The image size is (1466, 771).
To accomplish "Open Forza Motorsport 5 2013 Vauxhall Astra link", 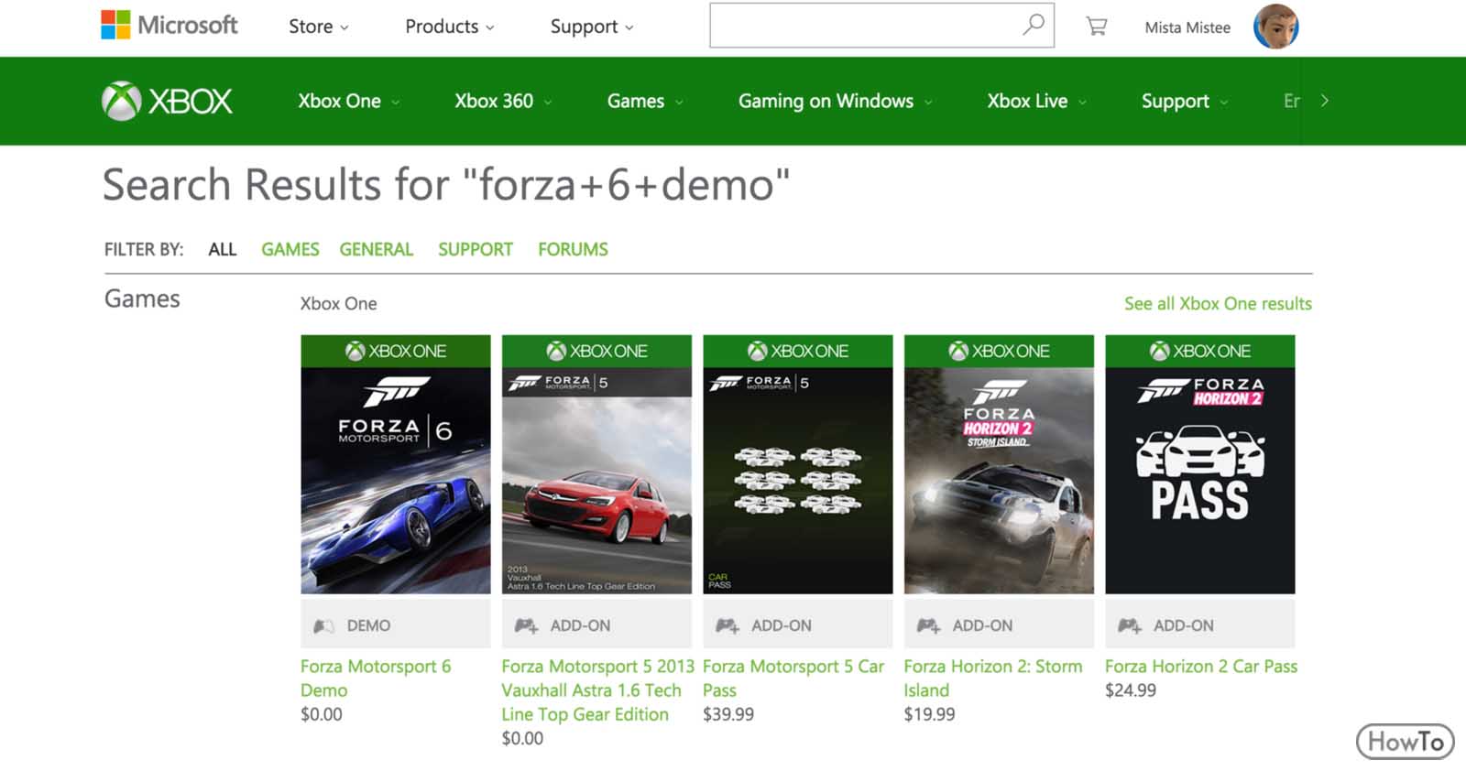I will click(597, 690).
